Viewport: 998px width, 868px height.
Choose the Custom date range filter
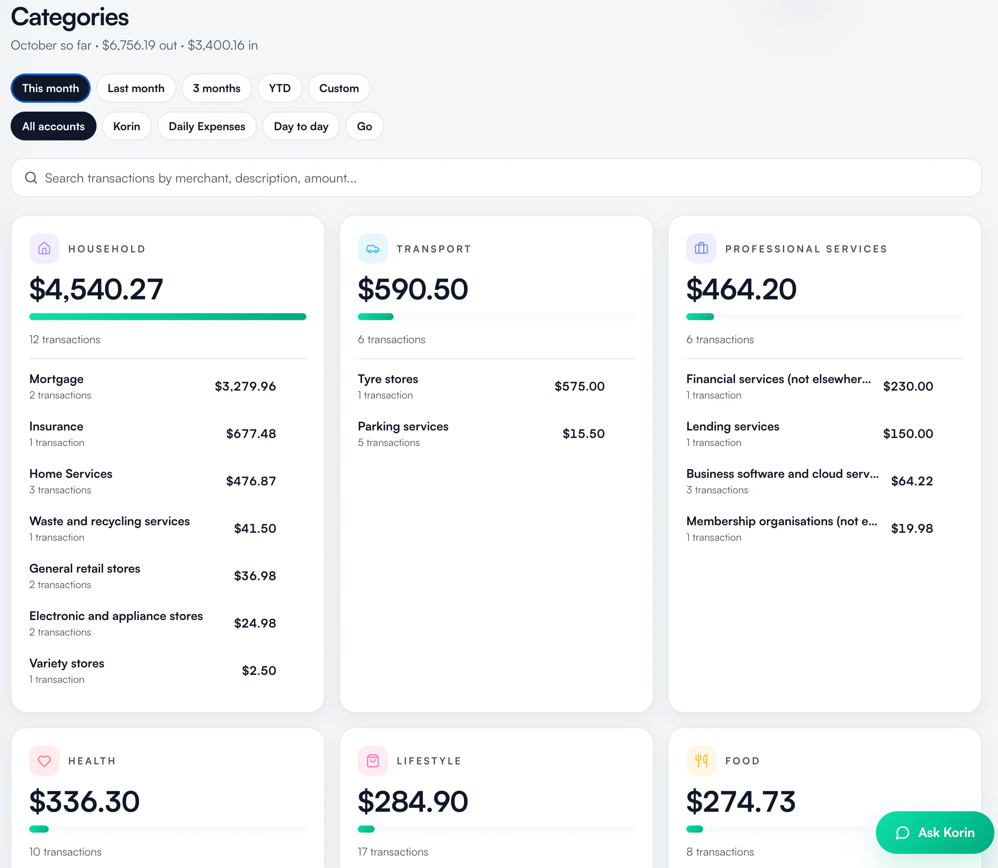tap(339, 88)
